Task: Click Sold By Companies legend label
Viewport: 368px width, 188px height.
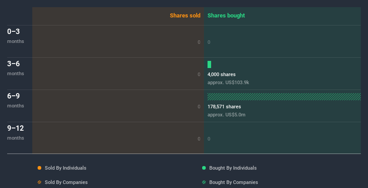Action: coord(66,182)
